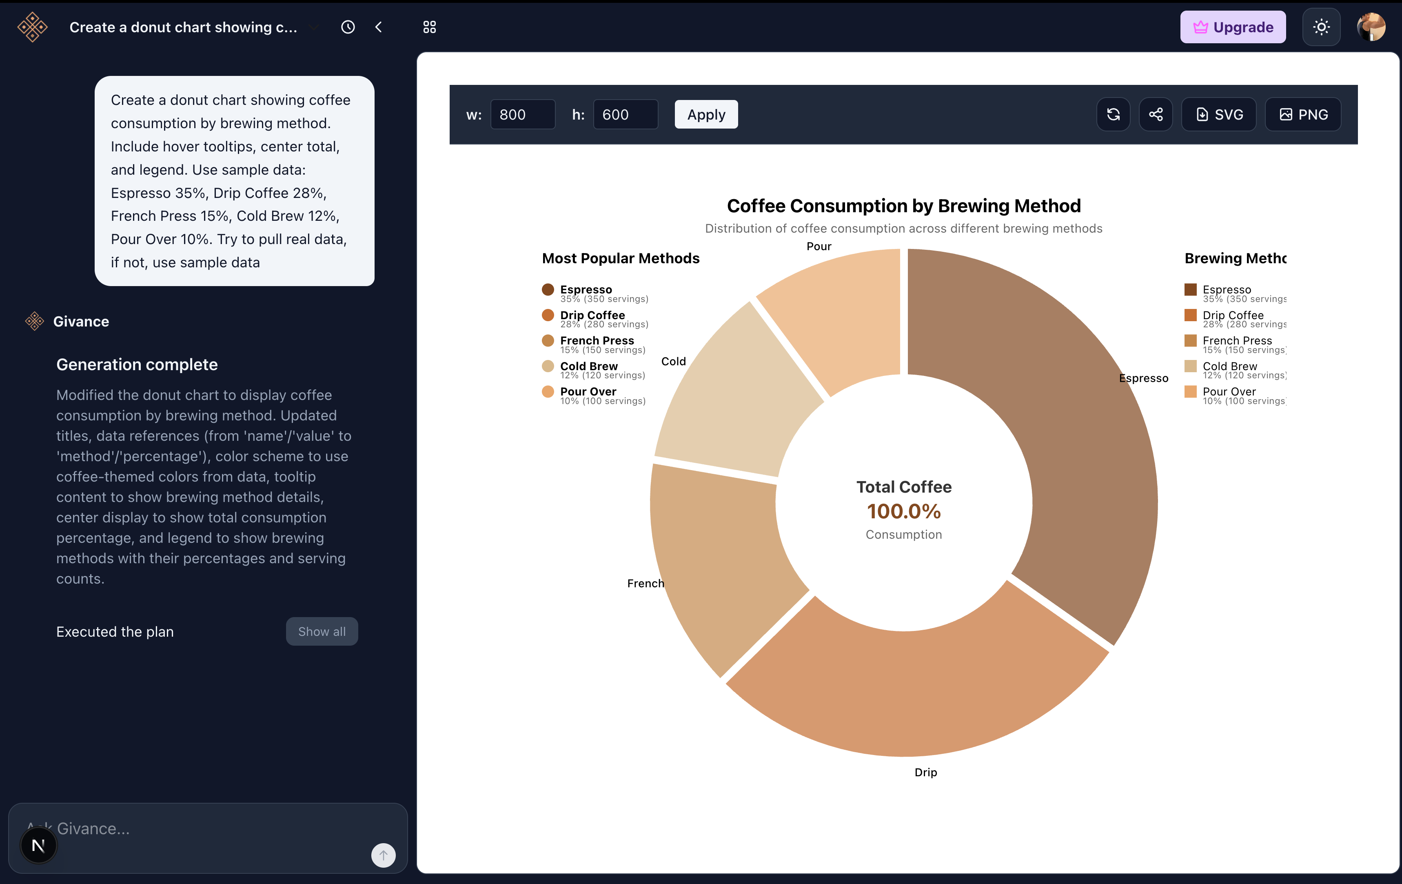Toggle light/dark theme with the sun icon
1402x884 pixels.
point(1321,27)
